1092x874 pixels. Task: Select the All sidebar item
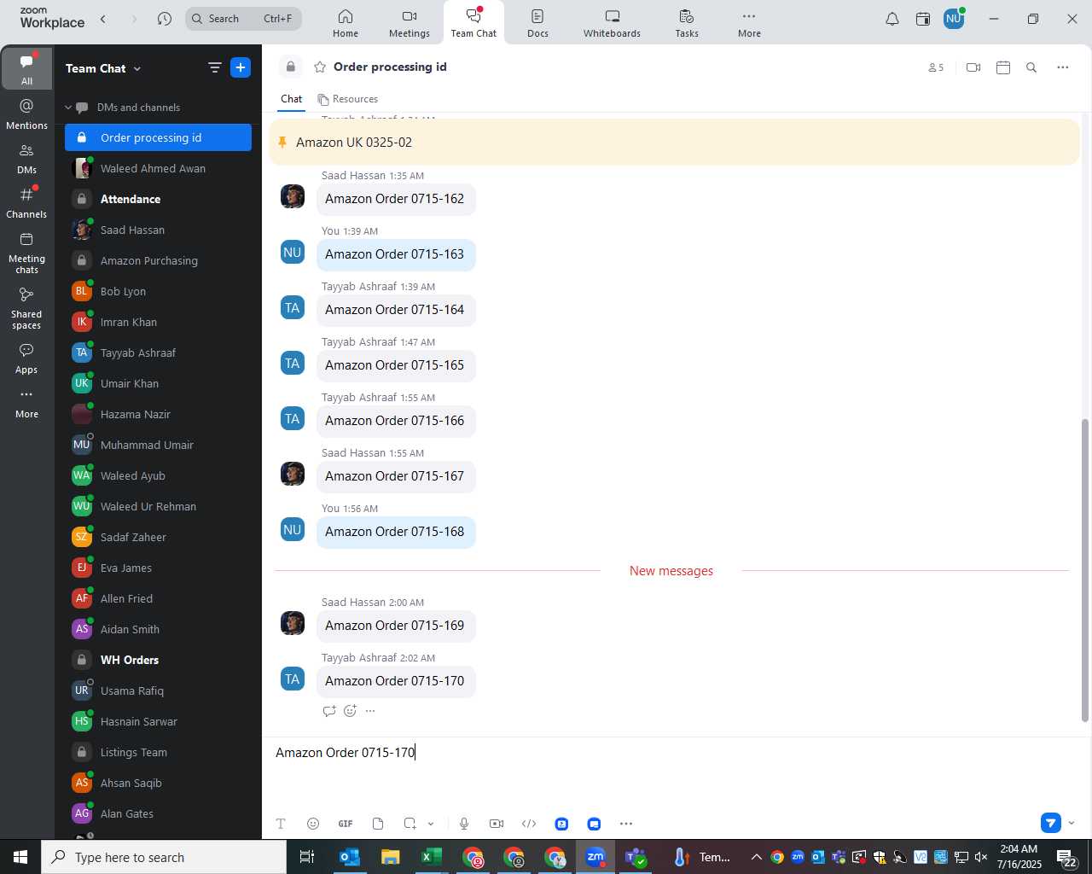[26, 68]
